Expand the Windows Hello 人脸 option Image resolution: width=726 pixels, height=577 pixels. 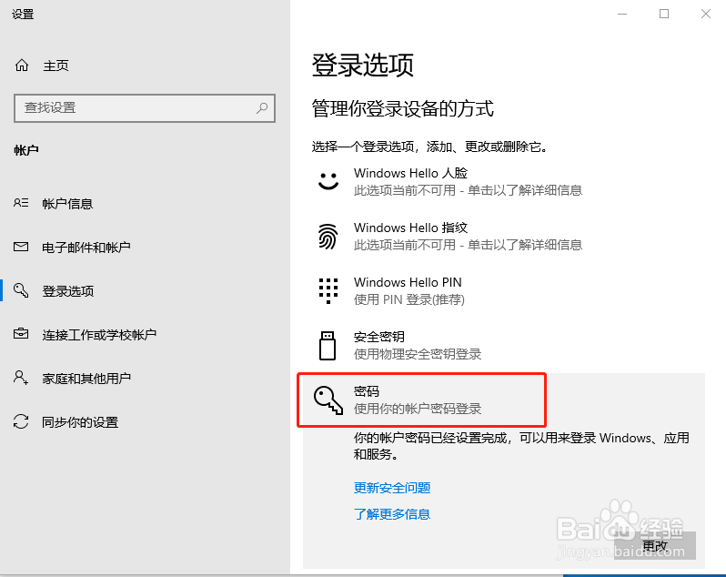coord(503,181)
